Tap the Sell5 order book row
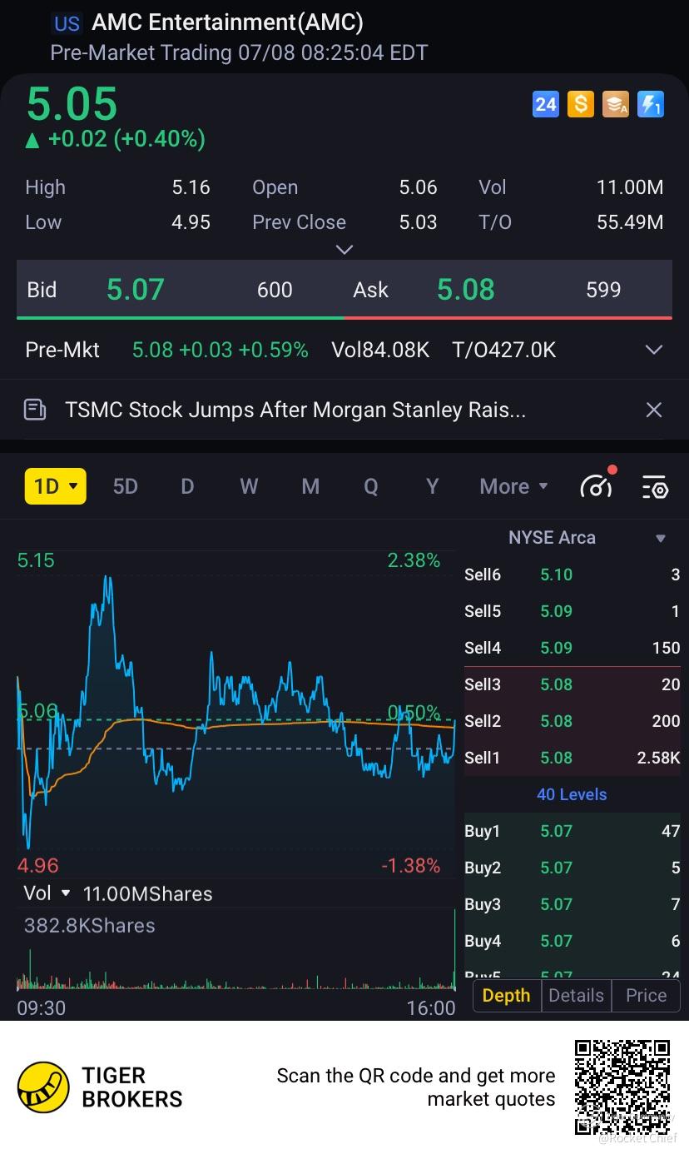 click(x=573, y=611)
